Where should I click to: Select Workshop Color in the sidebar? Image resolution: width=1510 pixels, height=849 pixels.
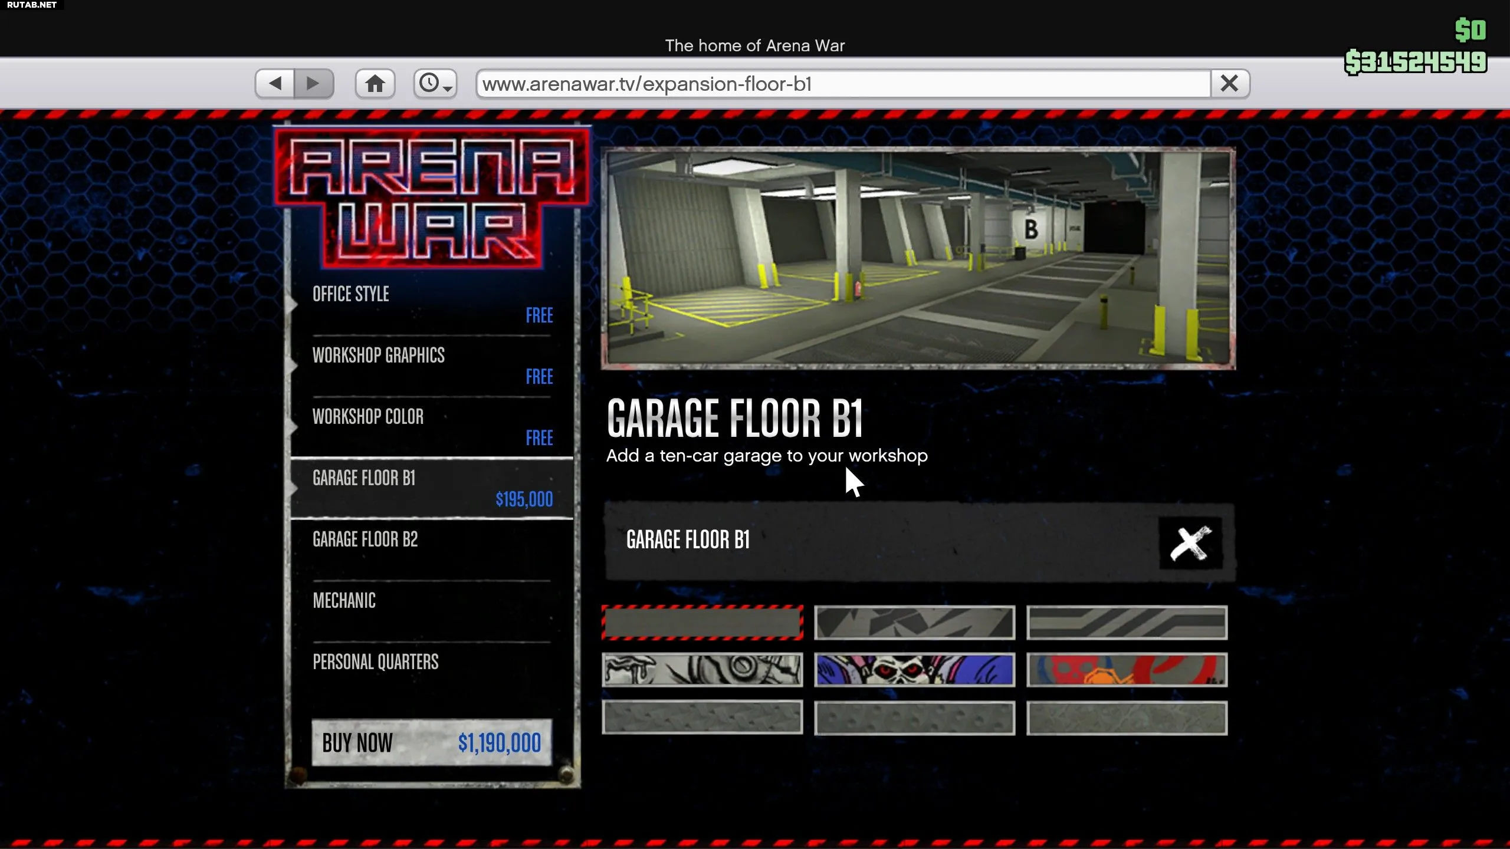431,427
